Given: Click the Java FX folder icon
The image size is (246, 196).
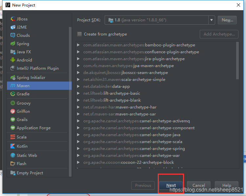Looking at the screenshot, I should pyautogui.click(x=13, y=52).
